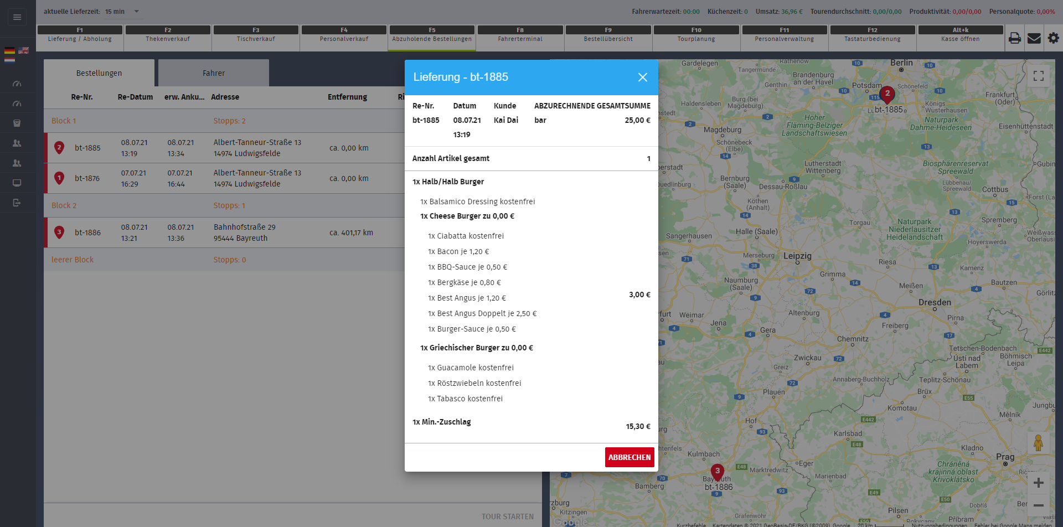
Task: Open F8 Fahrerterminal
Action: (x=520, y=38)
